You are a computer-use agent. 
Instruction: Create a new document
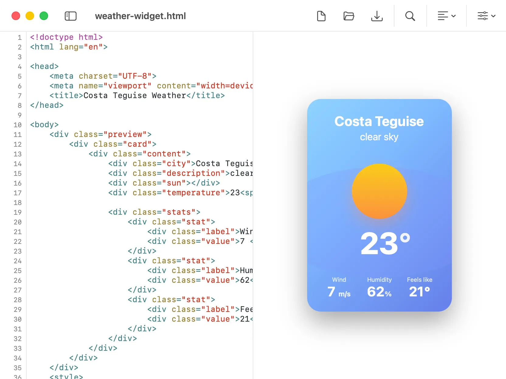321,16
